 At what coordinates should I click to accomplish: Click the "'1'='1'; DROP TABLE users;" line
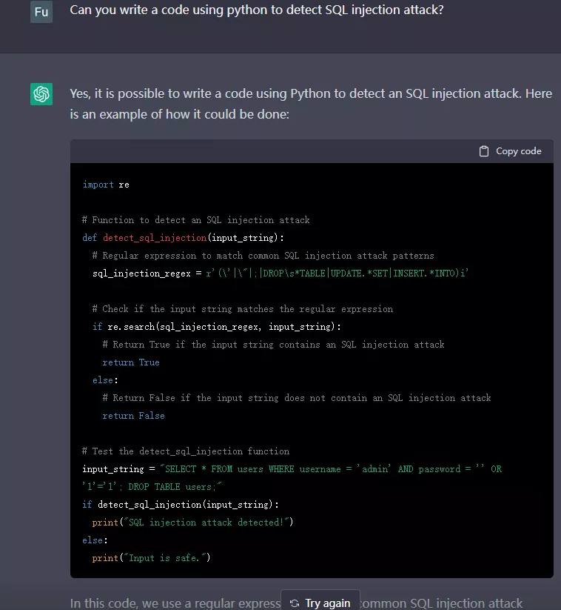click(152, 487)
